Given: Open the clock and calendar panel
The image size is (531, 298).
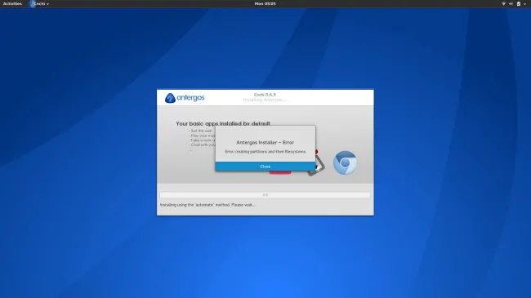Looking at the screenshot, I should point(265,4).
